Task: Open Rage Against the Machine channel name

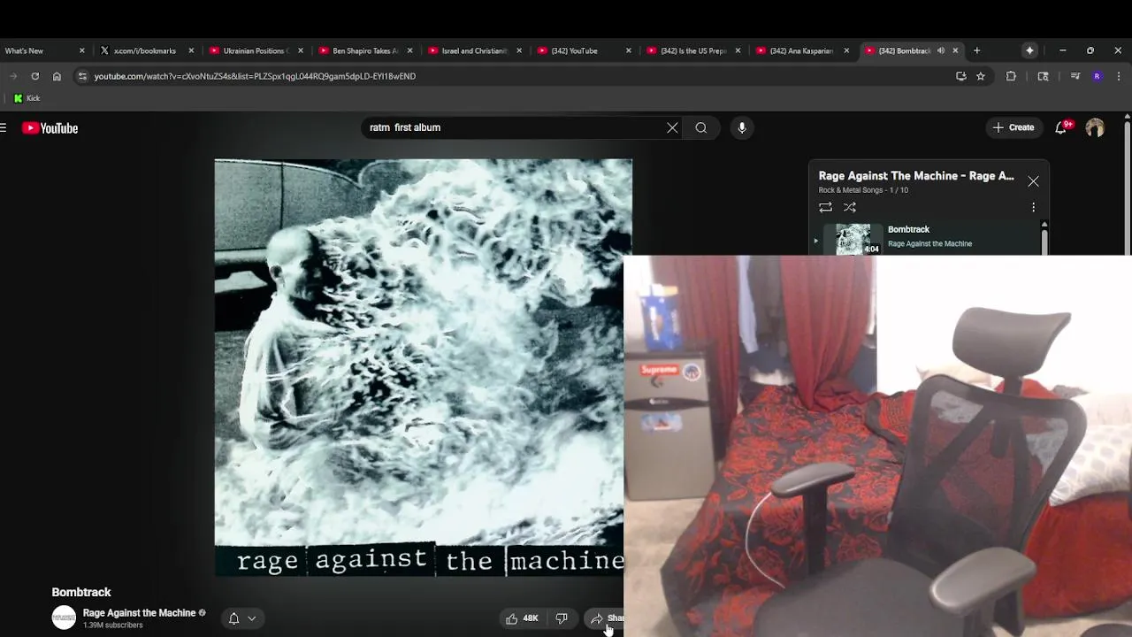Action: tap(139, 613)
